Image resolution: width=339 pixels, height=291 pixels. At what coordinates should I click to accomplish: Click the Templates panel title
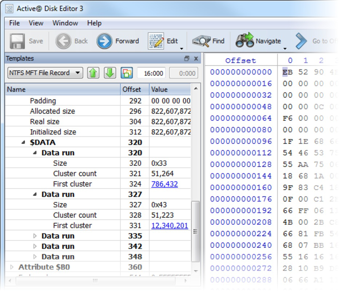click(20, 59)
